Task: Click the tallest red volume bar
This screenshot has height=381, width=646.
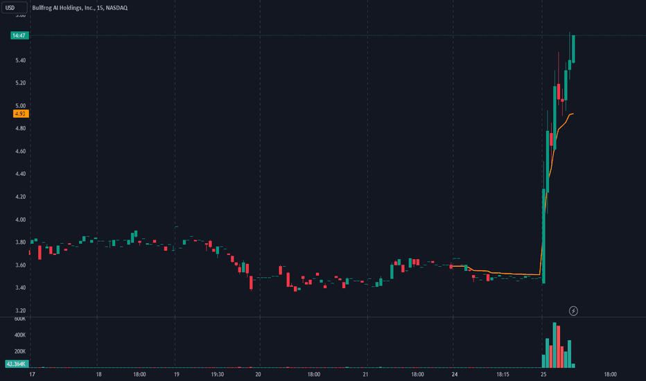Action: [x=558, y=347]
